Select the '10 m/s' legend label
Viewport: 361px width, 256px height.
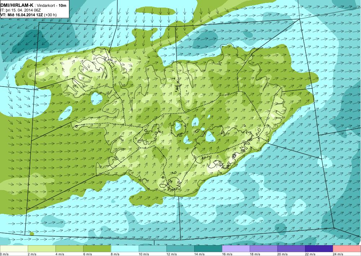coord(144,254)
